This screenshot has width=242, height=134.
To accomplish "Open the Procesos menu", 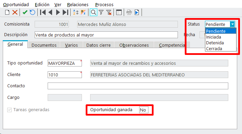I will 104,5.
